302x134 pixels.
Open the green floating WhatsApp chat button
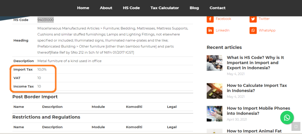[287, 118]
